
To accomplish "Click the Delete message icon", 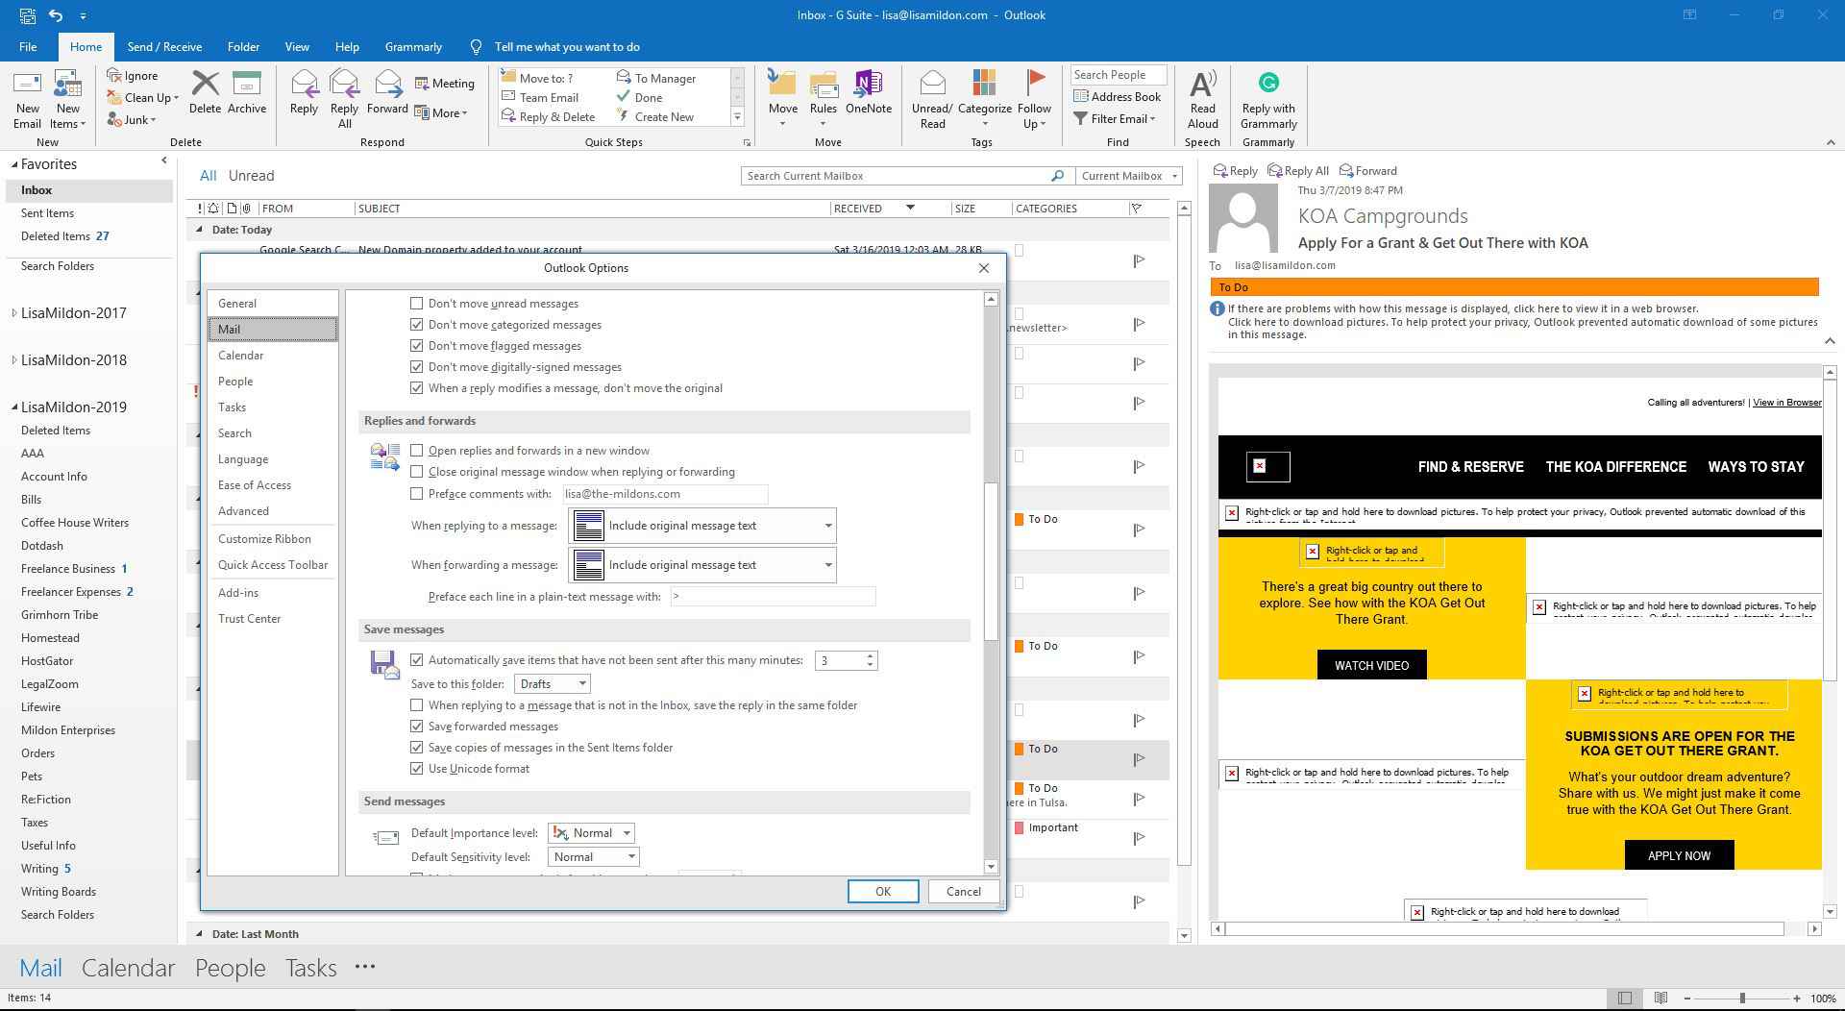I will (x=205, y=85).
